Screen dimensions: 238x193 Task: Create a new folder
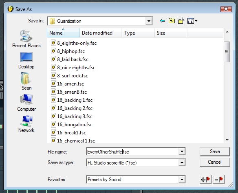pyautogui.click(x=181, y=21)
